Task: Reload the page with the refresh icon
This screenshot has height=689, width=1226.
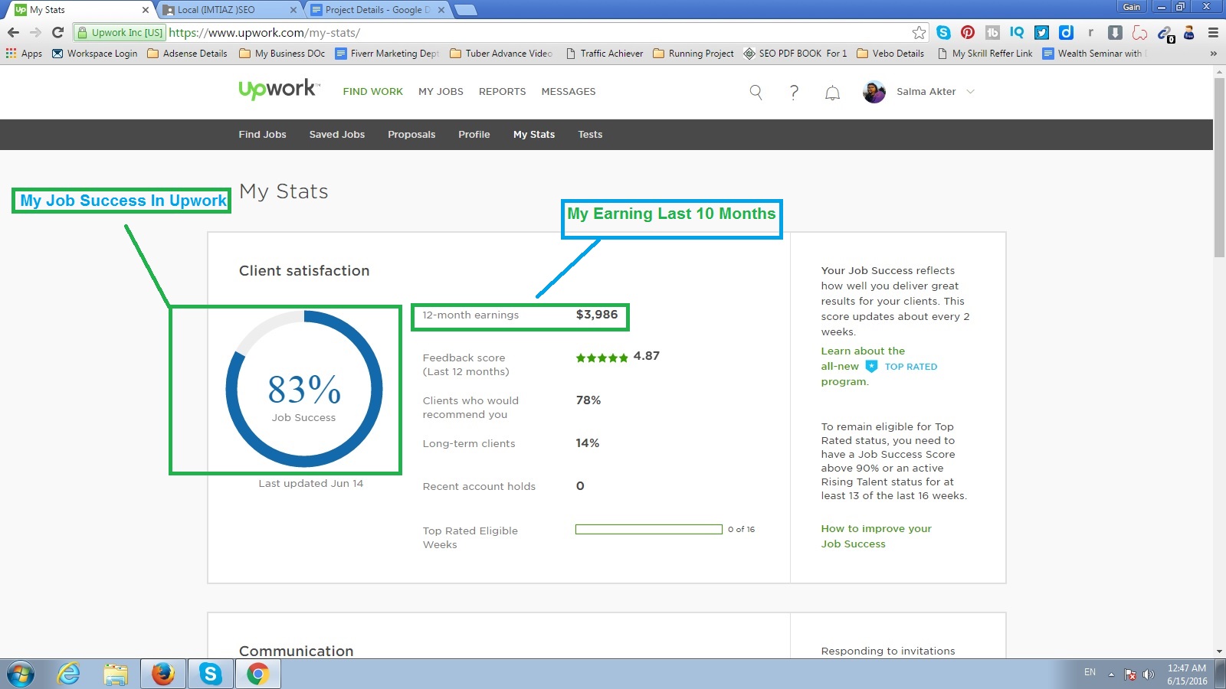Action: point(57,32)
